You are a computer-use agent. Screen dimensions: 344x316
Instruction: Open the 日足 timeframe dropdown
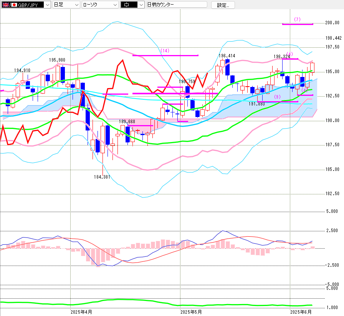(66, 5)
